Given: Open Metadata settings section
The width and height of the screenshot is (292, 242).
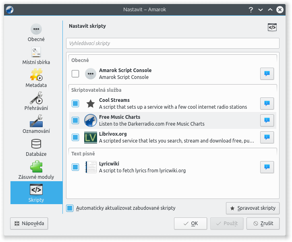Looking at the screenshot, I should 36,78.
